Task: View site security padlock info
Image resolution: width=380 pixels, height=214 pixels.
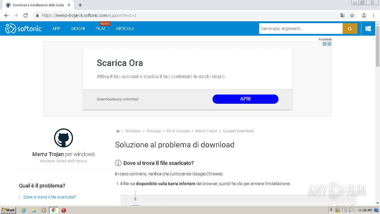Action: click(37, 15)
